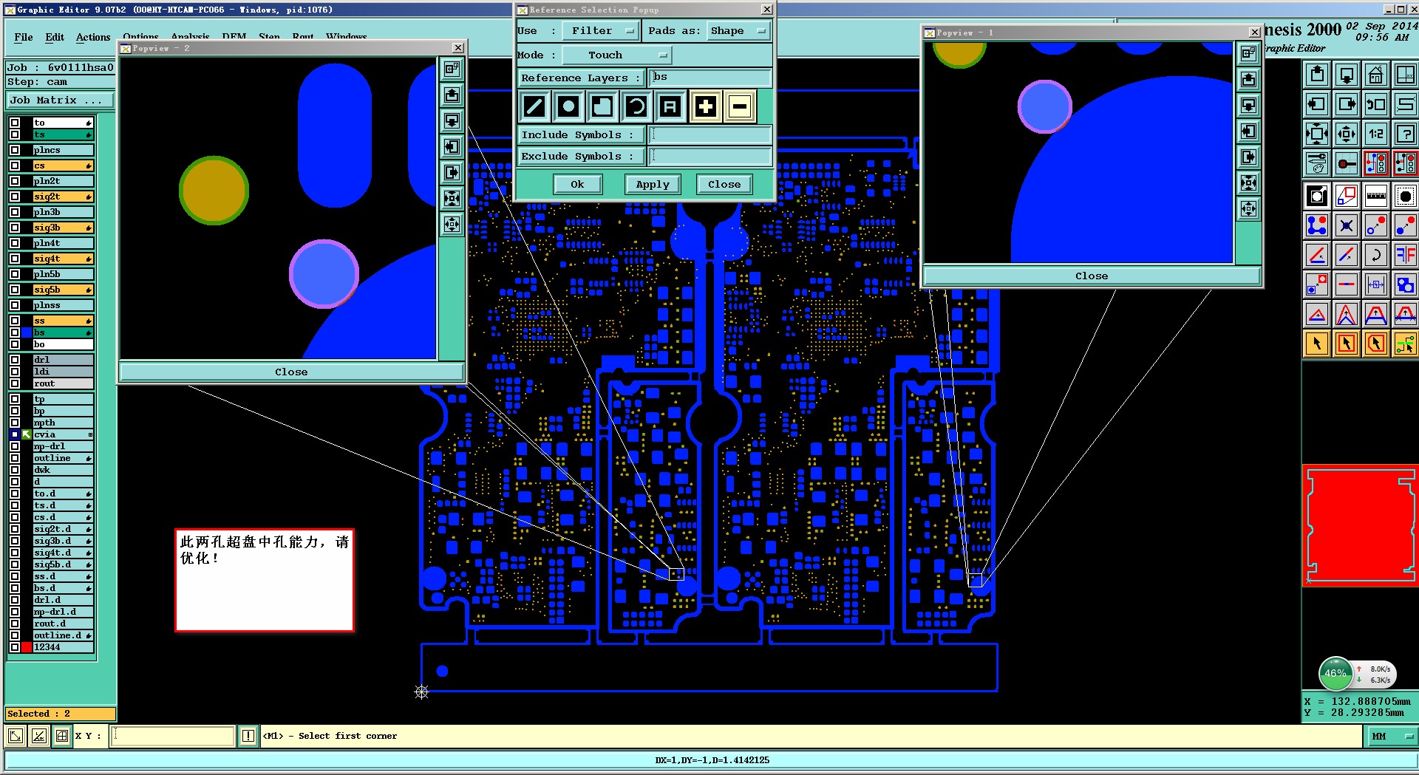The height and width of the screenshot is (775, 1419).
Task: Click the Exclude Symbols input field
Action: [x=710, y=156]
